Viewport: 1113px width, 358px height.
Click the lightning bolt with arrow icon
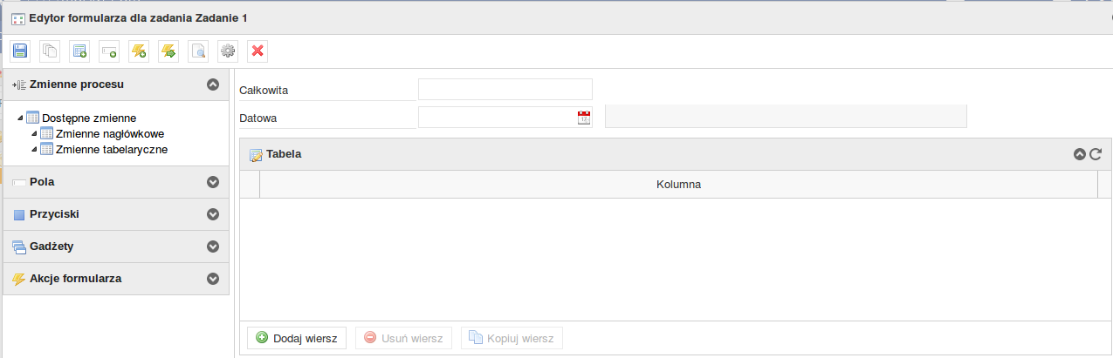168,51
